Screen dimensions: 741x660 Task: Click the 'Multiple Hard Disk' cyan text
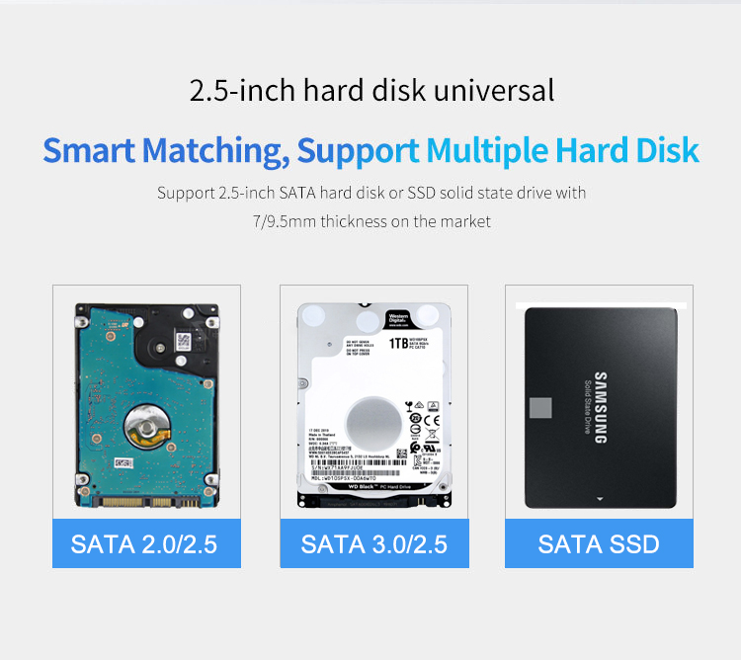563,151
